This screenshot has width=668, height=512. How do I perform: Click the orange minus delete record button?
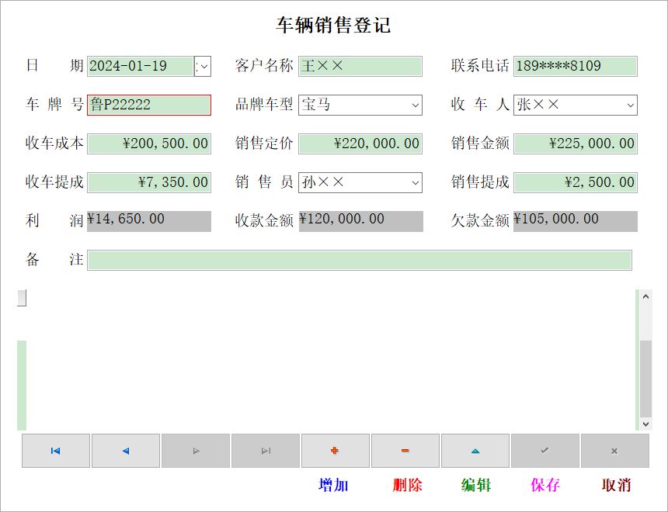[x=405, y=451]
